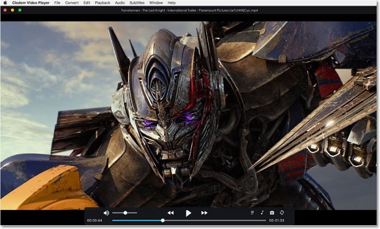Open the File menu
The height and width of the screenshot is (229, 380).
[57, 3]
